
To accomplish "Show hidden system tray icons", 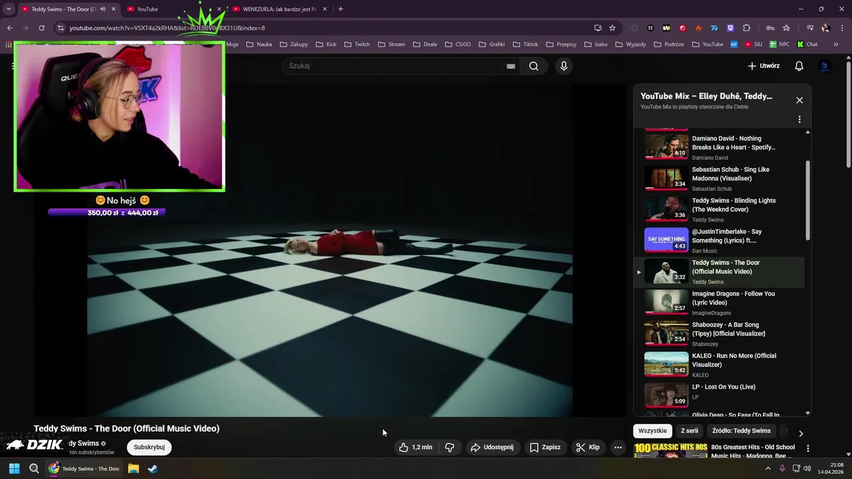I will point(767,468).
